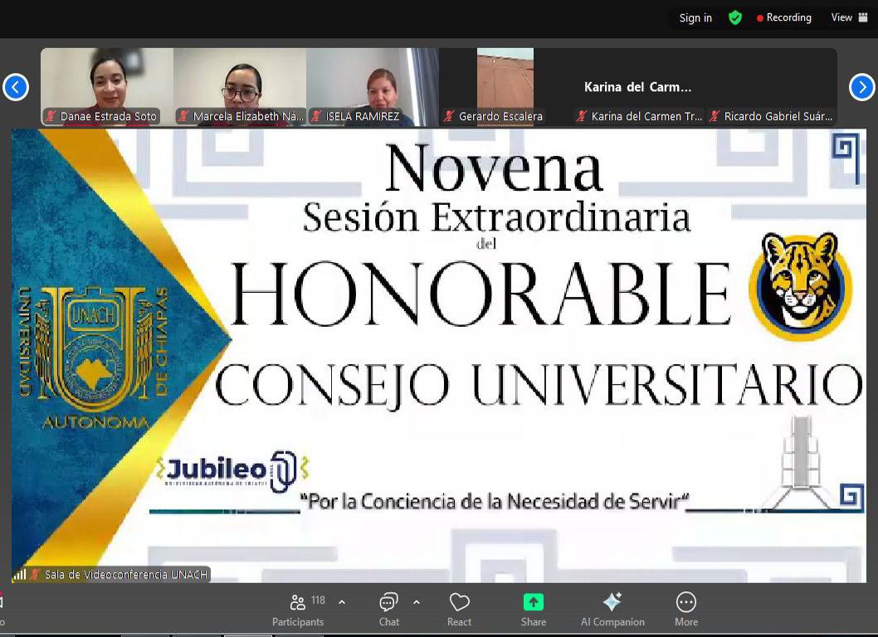Click the Sign in button
878x637 pixels.
(x=695, y=18)
